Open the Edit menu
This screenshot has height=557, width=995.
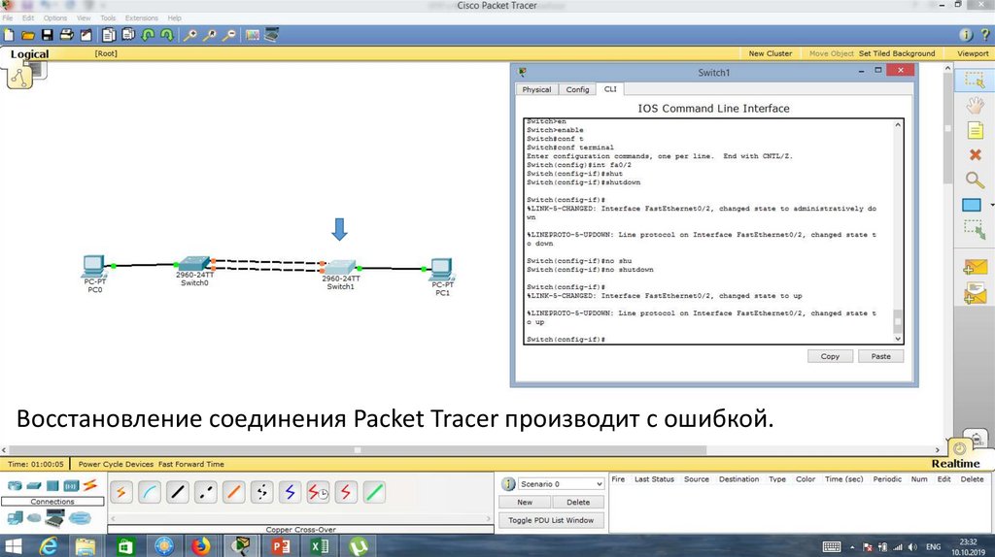point(28,17)
